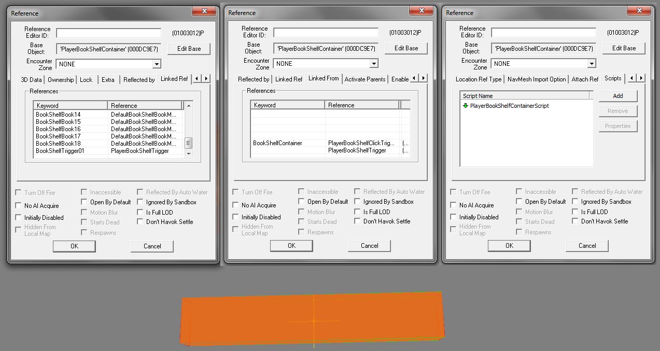This screenshot has height=351, width=660.
Task: Focus Reference Editor ID field in left dialog
Action: click(x=109, y=33)
